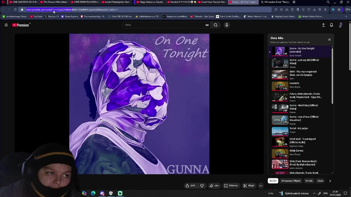Screen dimensions: 351x197
Task: Switch to Inside Philadelphia's Real tab
Action: pos(115,2)
